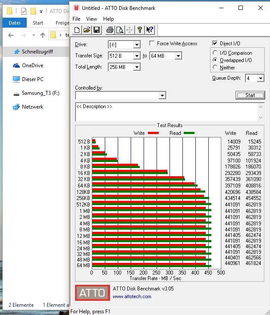270x315 pixels.
Task: Open the Help menu
Action: tap(108, 19)
